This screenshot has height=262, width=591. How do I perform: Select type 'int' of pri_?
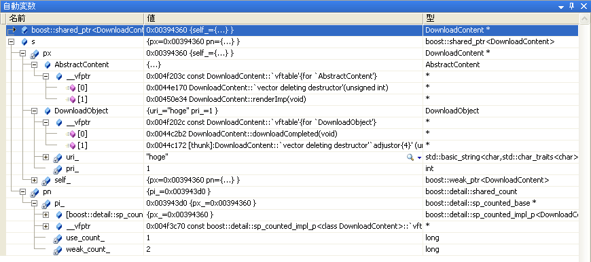coord(429,168)
